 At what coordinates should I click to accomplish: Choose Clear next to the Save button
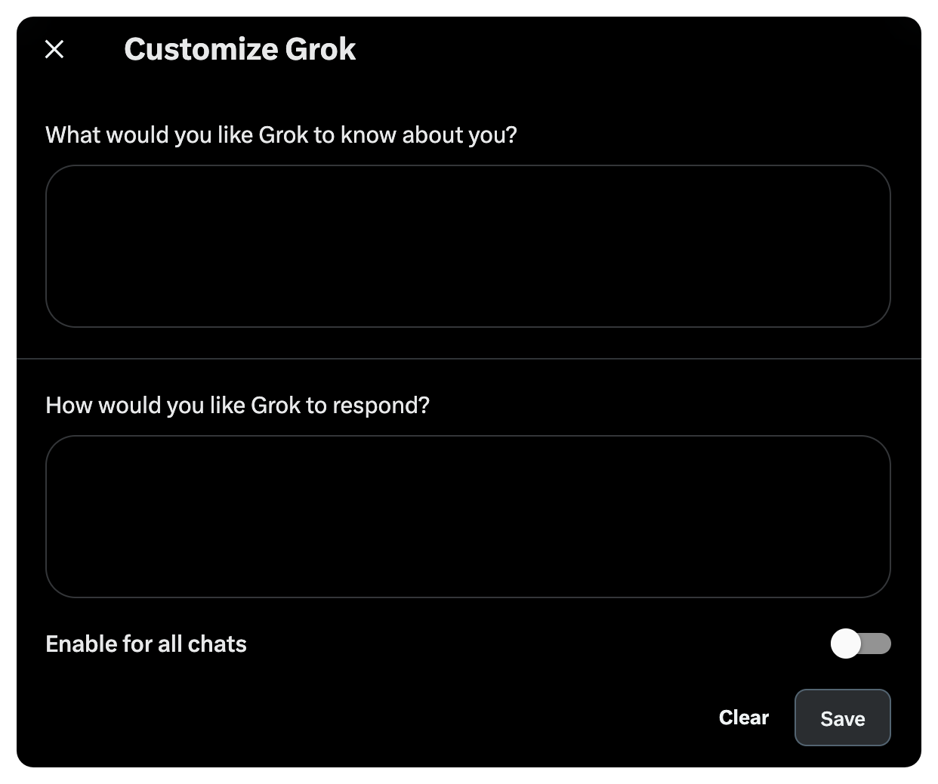[744, 718]
